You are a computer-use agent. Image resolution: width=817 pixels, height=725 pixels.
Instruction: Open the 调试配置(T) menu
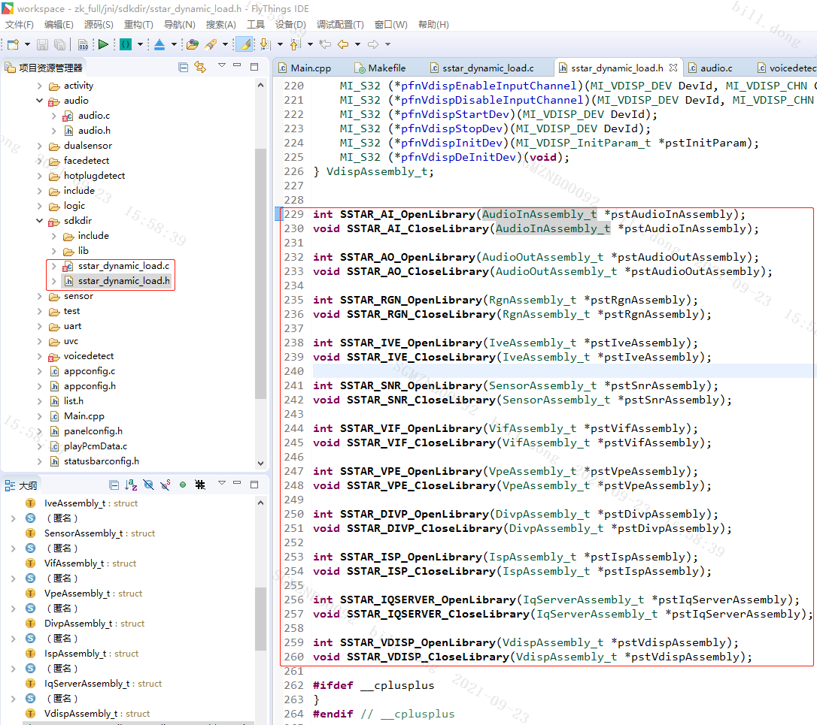click(339, 25)
